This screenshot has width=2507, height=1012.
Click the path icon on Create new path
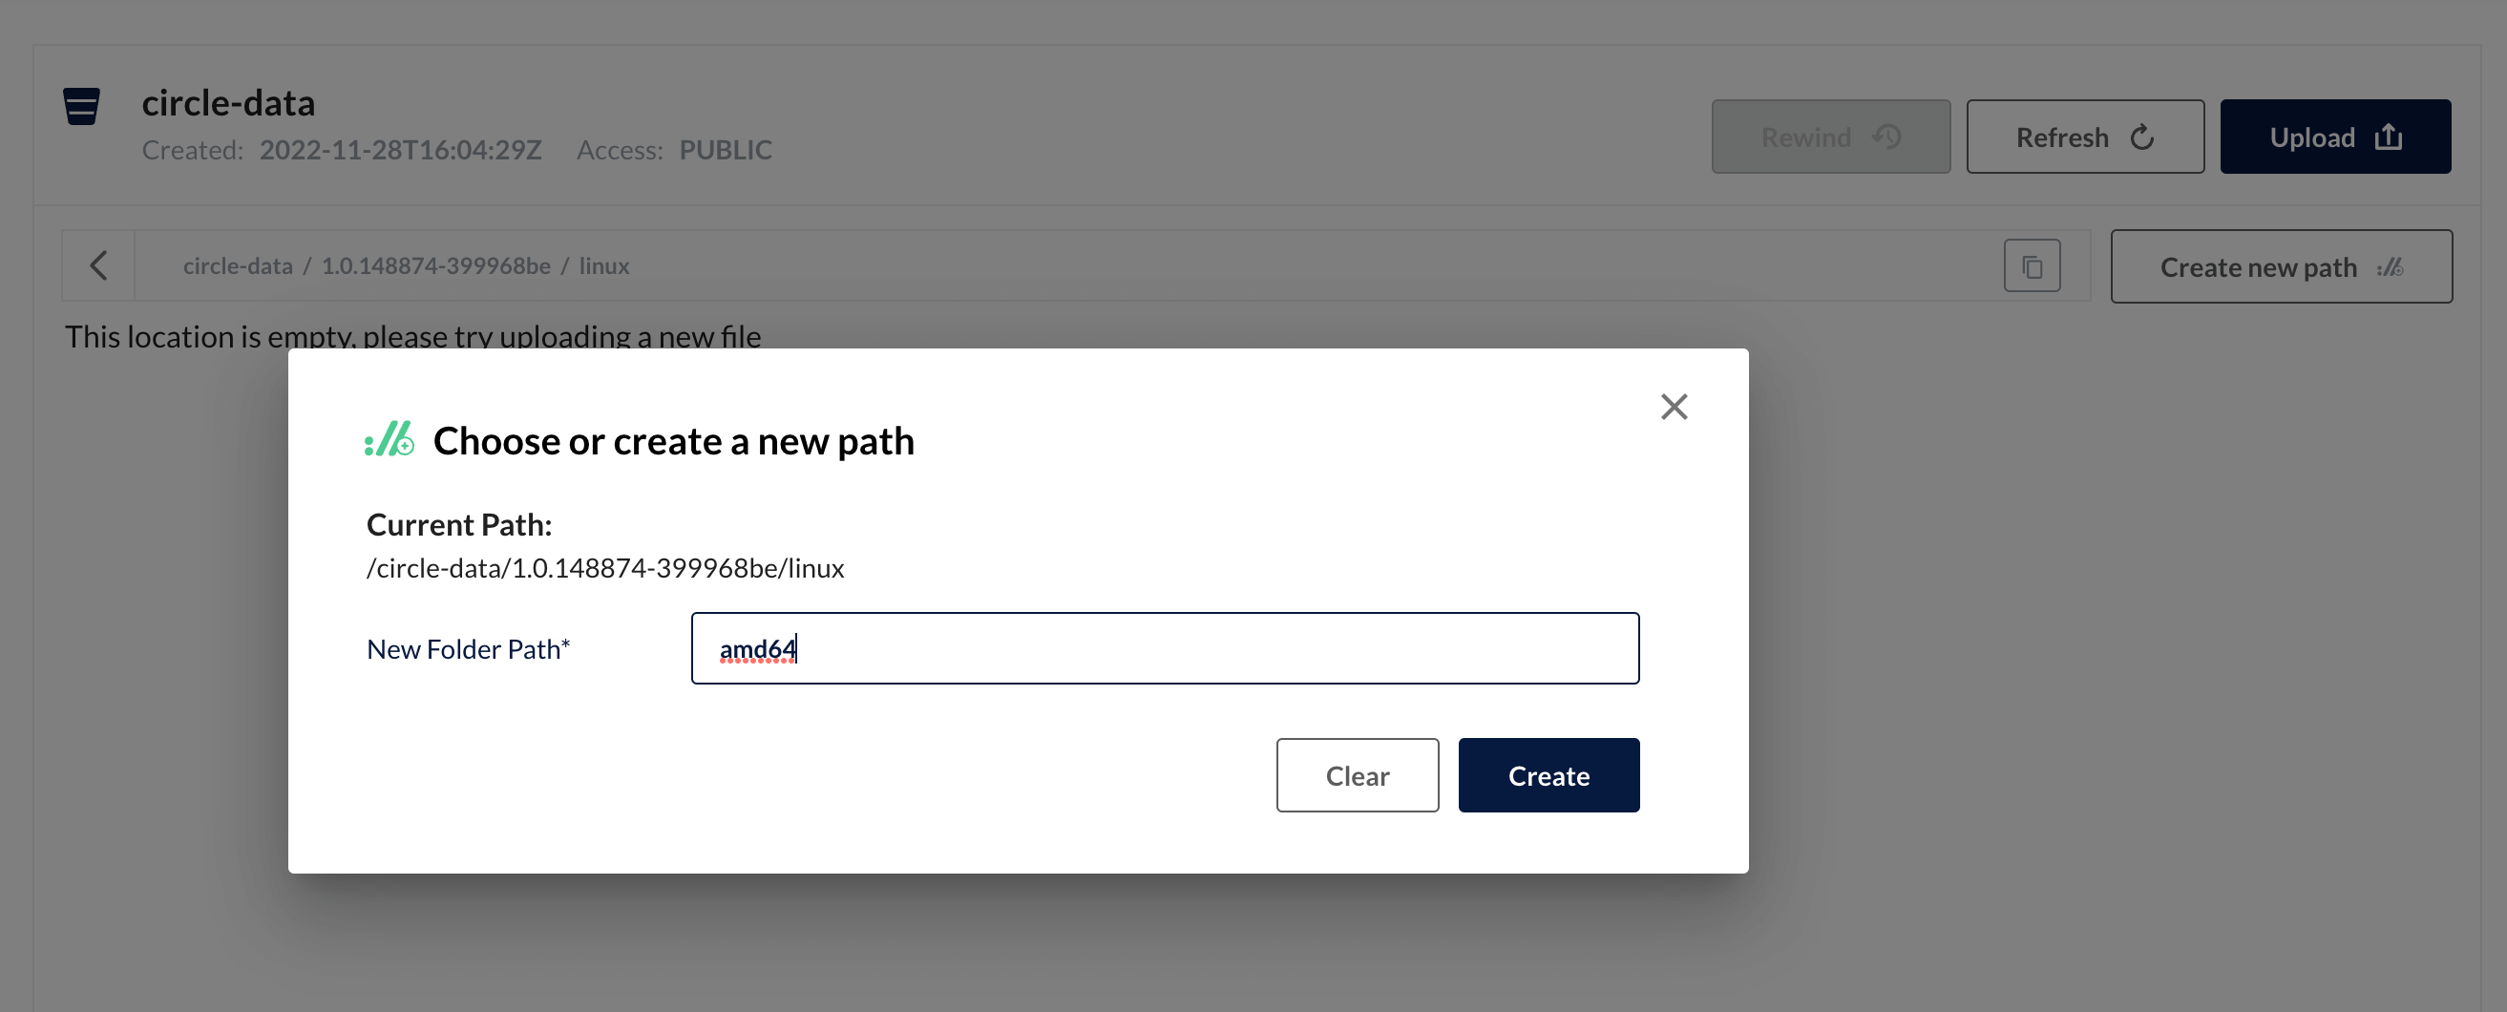pos(2390,267)
